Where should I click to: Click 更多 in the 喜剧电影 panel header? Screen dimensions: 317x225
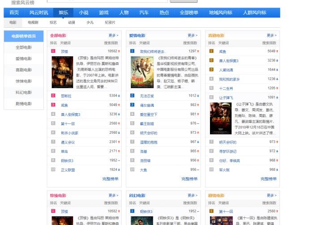tap(272, 35)
